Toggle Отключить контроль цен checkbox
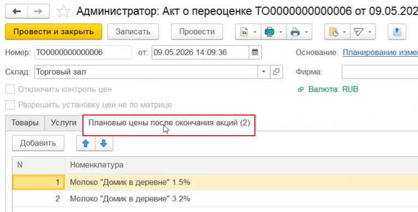This screenshot has height=212, width=418. 10,89
